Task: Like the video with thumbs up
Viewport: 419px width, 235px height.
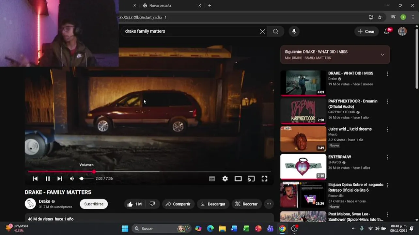Action: pyautogui.click(x=134, y=204)
